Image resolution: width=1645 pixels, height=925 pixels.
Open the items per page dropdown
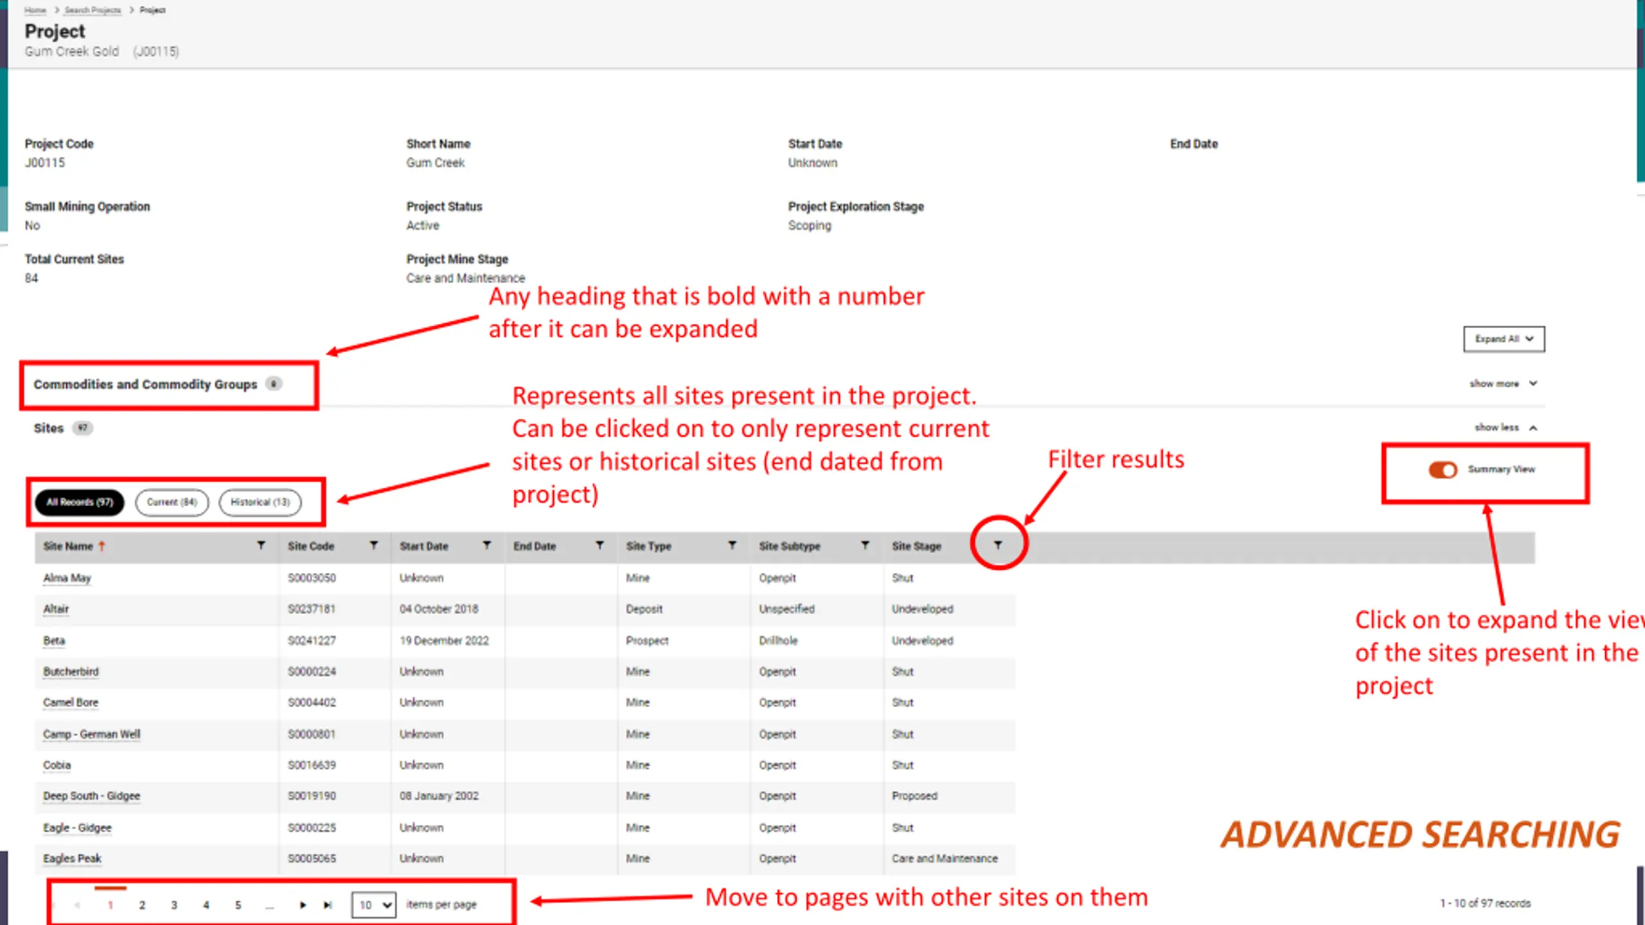[374, 905]
